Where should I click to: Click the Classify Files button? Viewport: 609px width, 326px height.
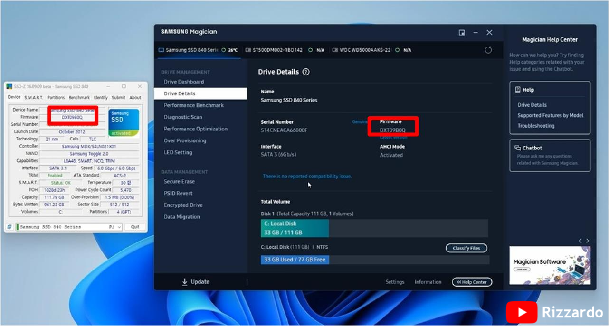click(x=466, y=248)
